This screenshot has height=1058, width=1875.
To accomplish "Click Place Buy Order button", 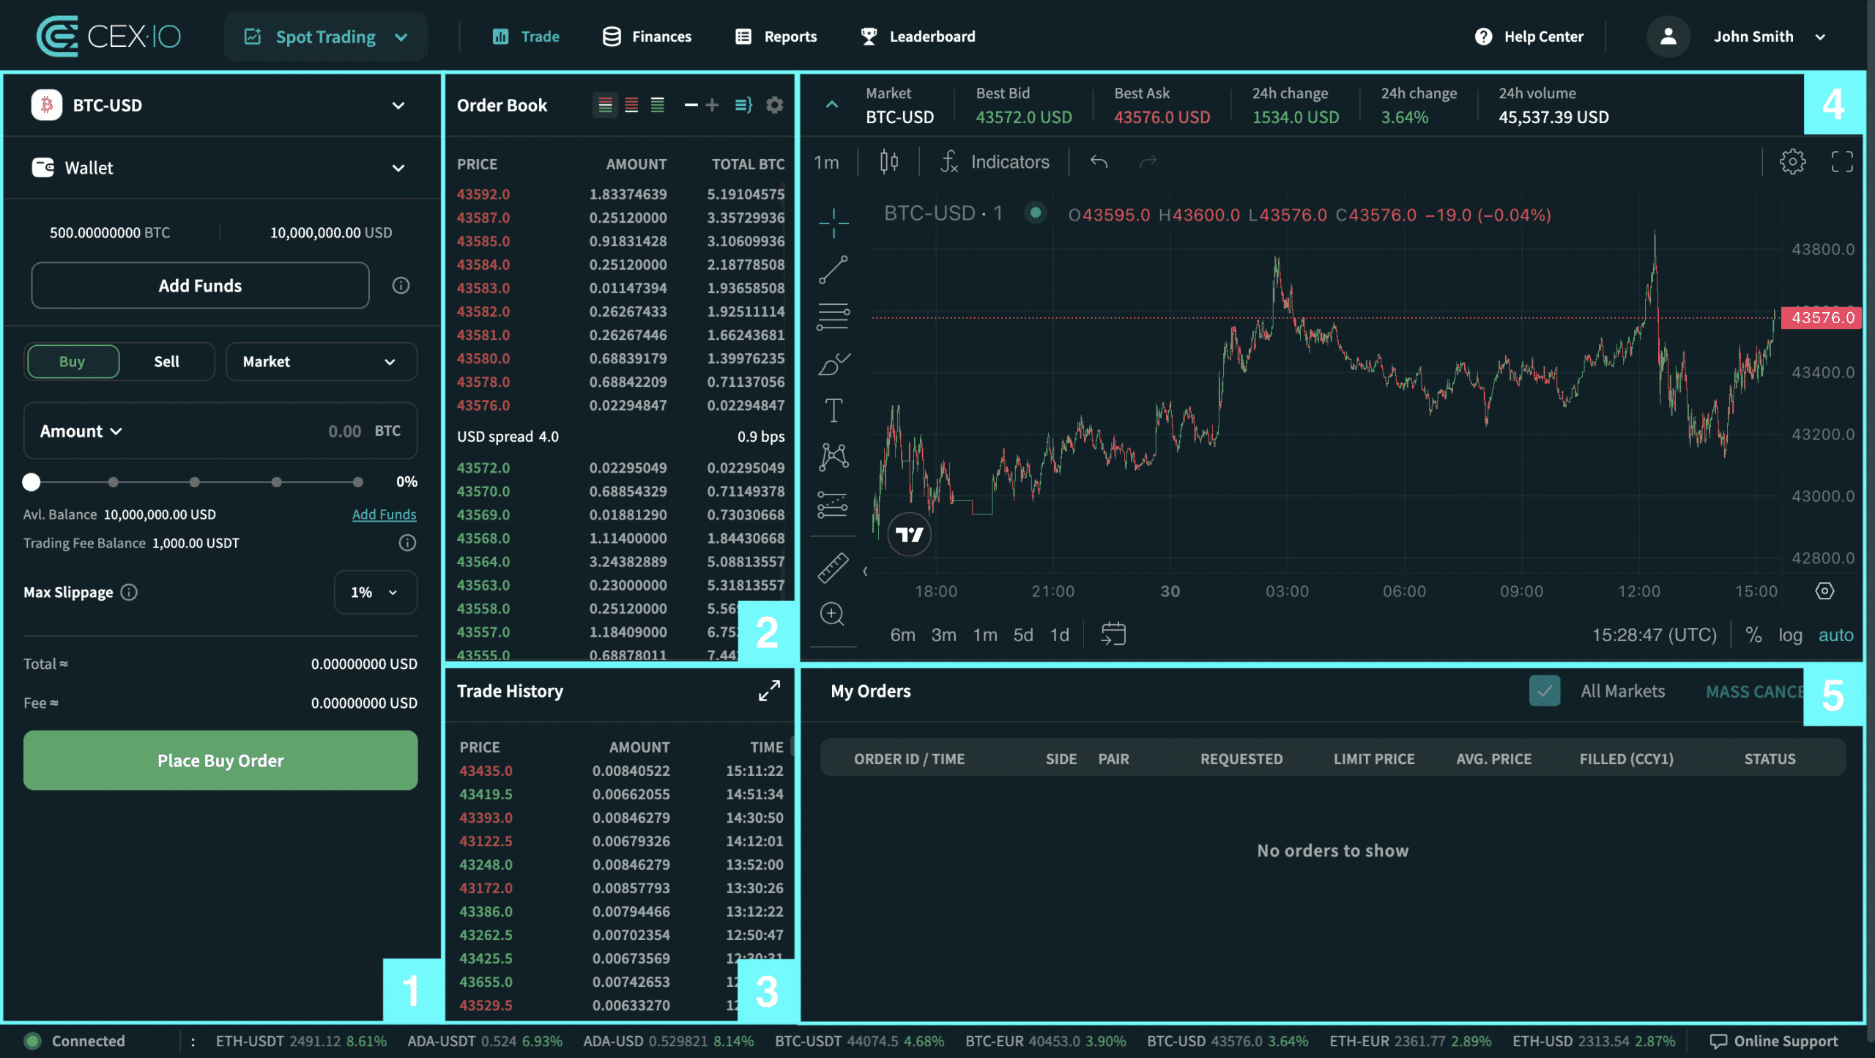I will point(220,760).
